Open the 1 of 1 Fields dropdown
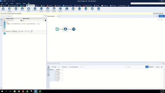The width and height of the screenshot is (165, 93). [54, 67]
